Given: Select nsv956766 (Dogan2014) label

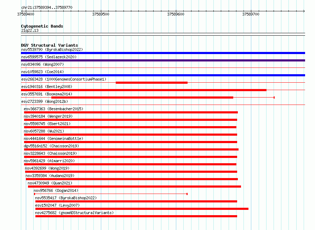Looking at the screenshot, I should click(56, 190).
